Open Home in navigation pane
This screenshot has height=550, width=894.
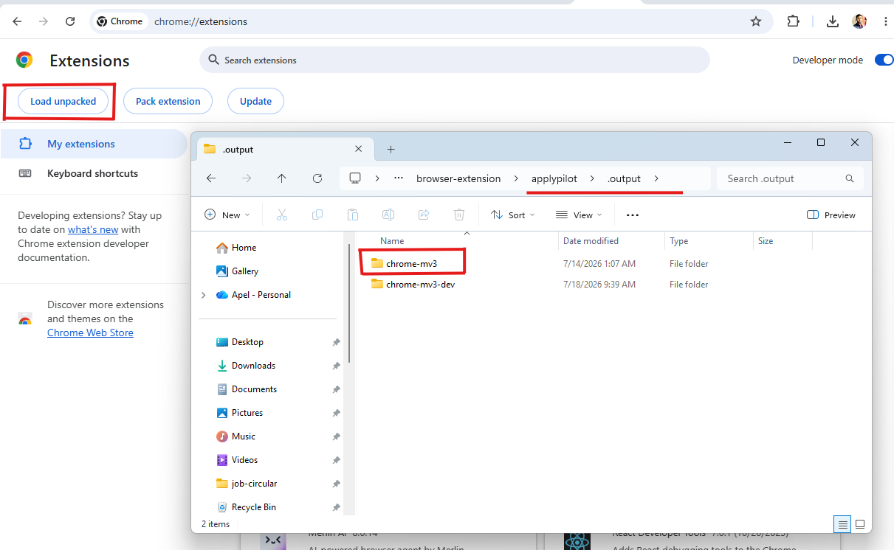(235, 248)
